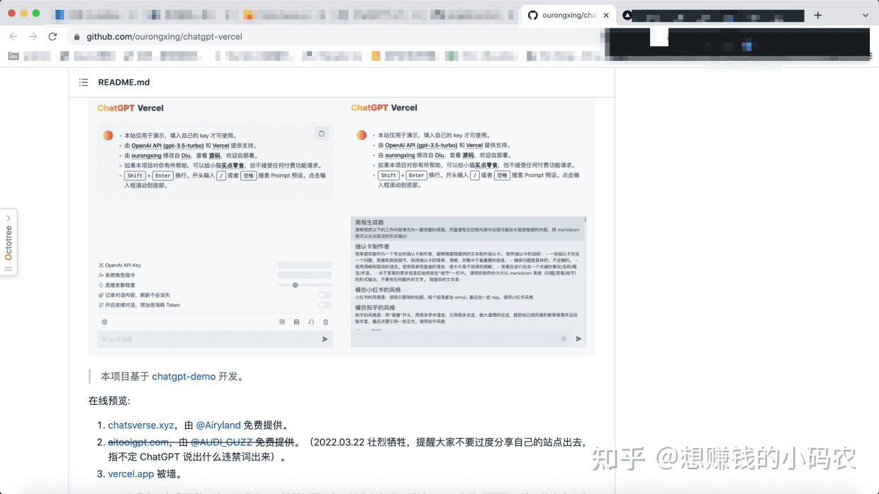879x494 pixels.
Task: Toggle 记录对话内容 switch
Action: point(325,295)
